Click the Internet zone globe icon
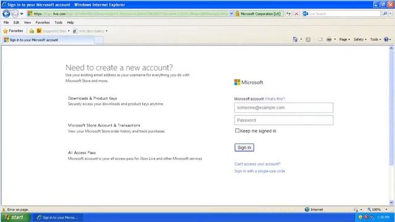 pos(307,210)
